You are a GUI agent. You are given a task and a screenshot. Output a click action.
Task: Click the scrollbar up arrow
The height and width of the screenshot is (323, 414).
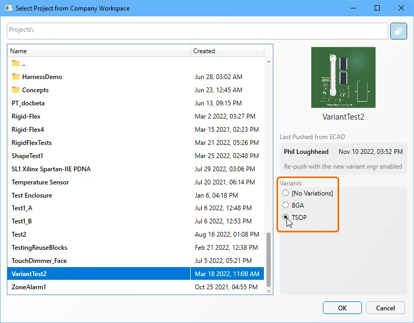point(269,61)
